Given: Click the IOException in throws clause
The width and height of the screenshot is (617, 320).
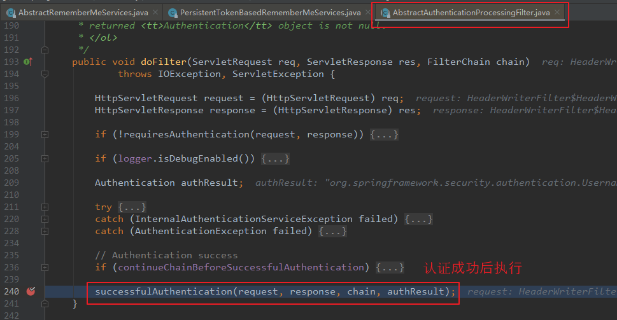Looking at the screenshot, I should click(189, 74).
